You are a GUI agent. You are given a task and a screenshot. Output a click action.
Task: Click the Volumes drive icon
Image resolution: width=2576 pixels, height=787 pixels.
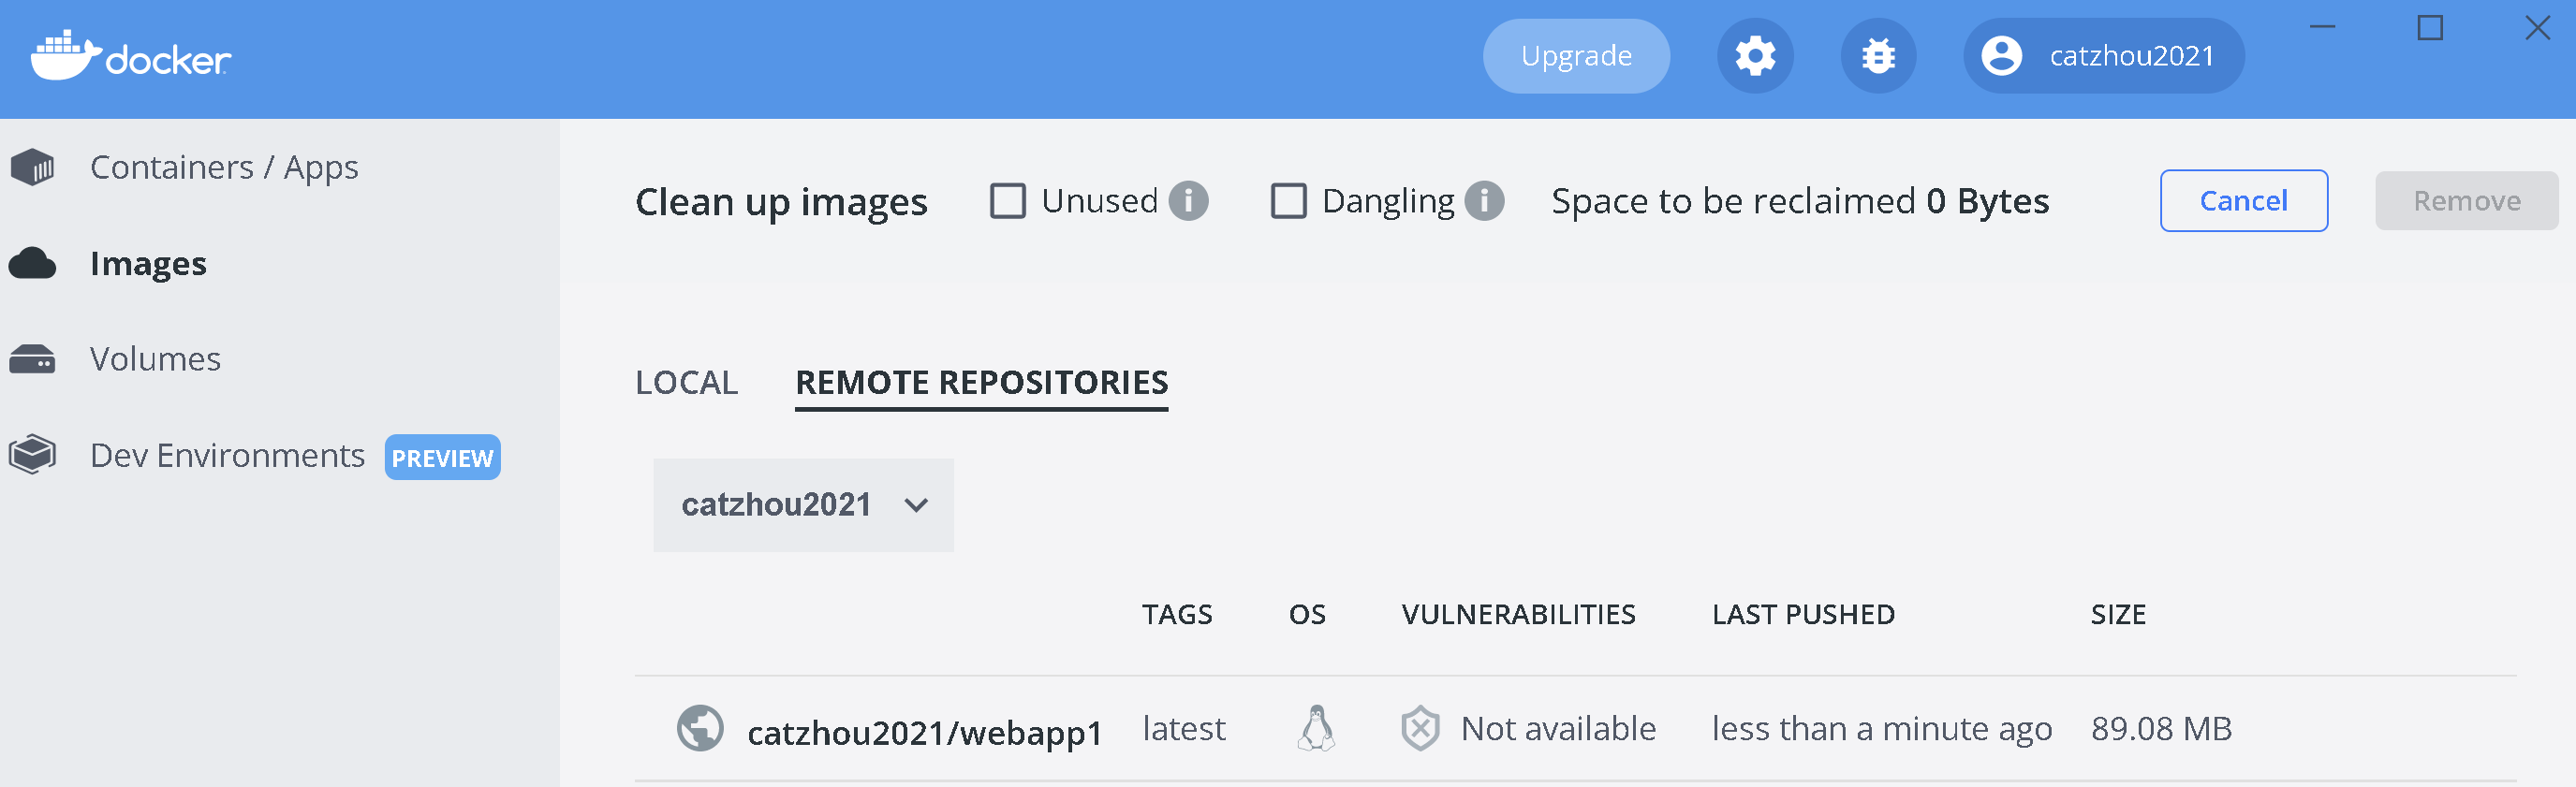point(33,358)
